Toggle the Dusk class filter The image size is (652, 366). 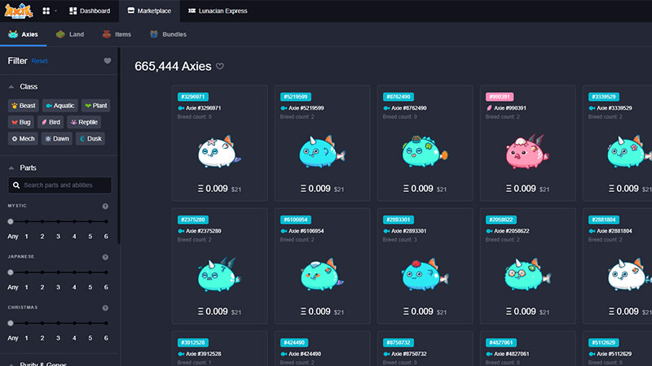[x=90, y=138]
